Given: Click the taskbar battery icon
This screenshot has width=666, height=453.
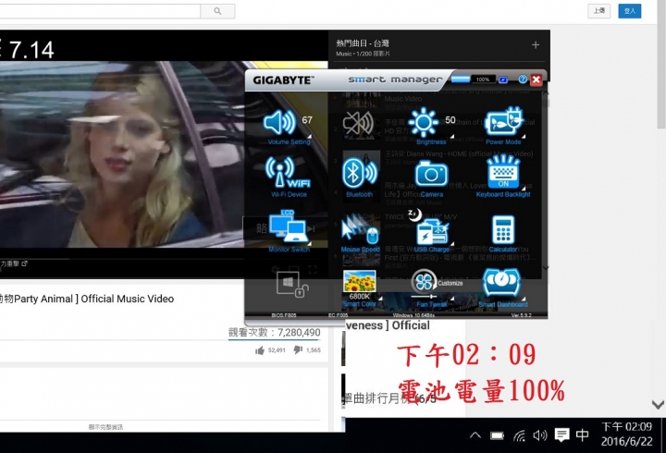Looking at the screenshot, I should click(x=497, y=435).
